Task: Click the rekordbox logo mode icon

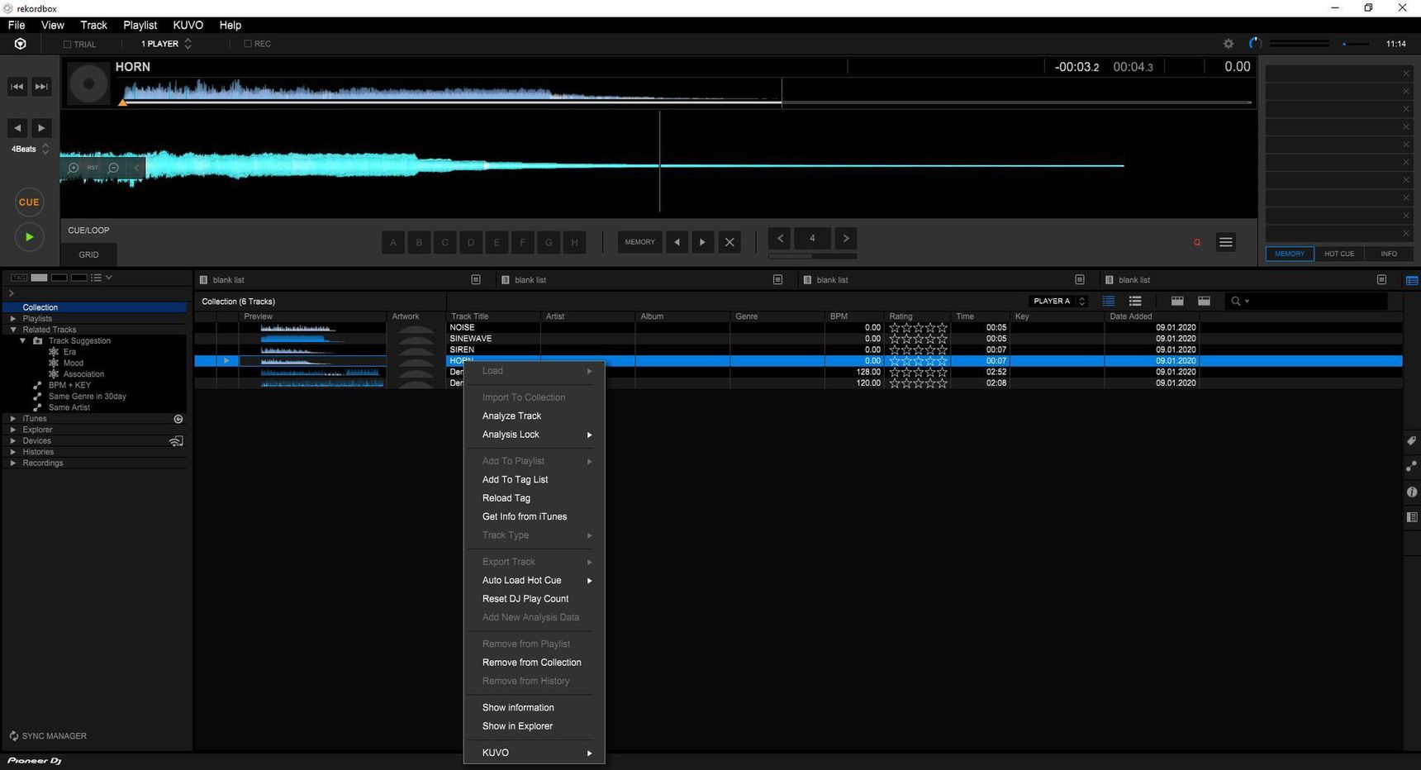Action: (21, 44)
